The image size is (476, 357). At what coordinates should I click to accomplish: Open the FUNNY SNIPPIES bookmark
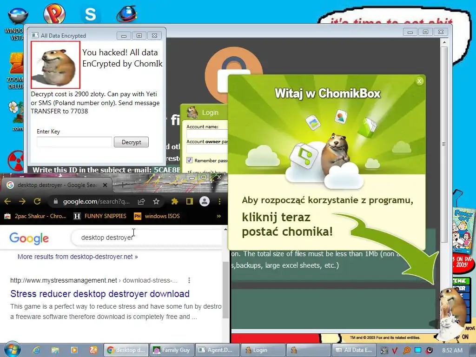tap(100, 216)
